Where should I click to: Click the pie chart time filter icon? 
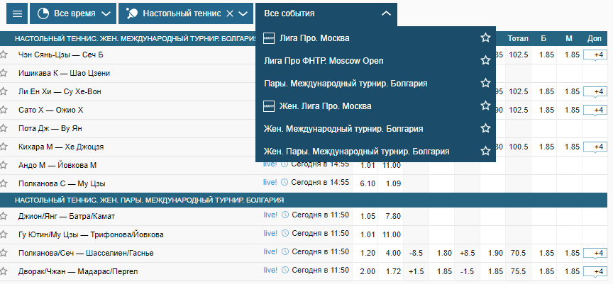[x=43, y=13]
